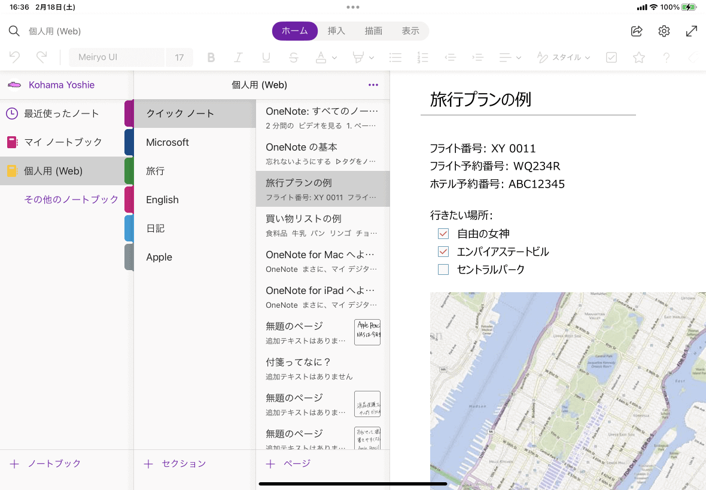Select the green 旅行 section color tab

tap(129, 171)
